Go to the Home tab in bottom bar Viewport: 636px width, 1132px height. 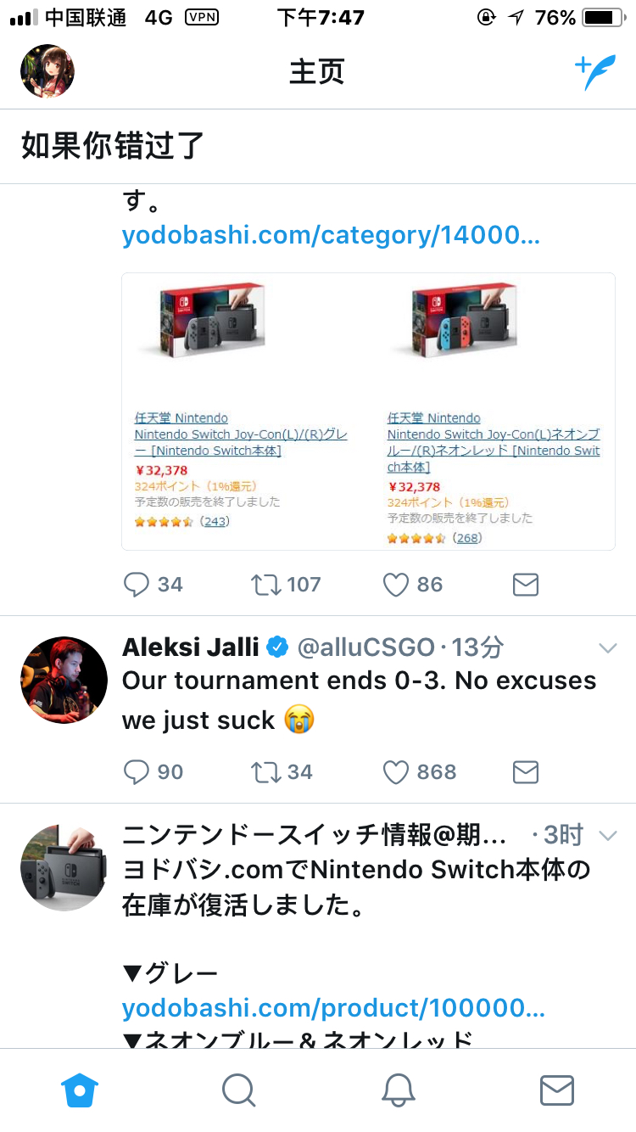[80, 1090]
